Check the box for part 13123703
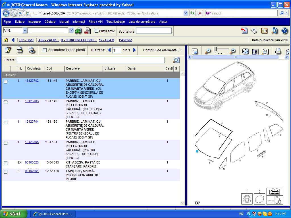The width and height of the screenshot is (291, 218). coord(6,102)
